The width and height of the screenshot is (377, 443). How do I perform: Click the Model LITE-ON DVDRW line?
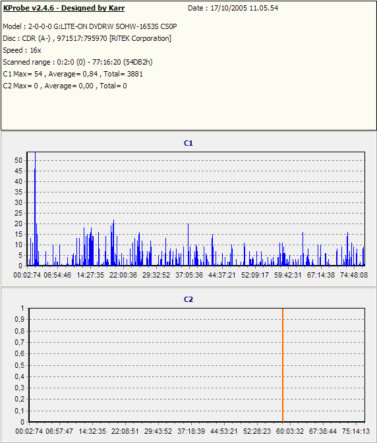[x=90, y=26]
